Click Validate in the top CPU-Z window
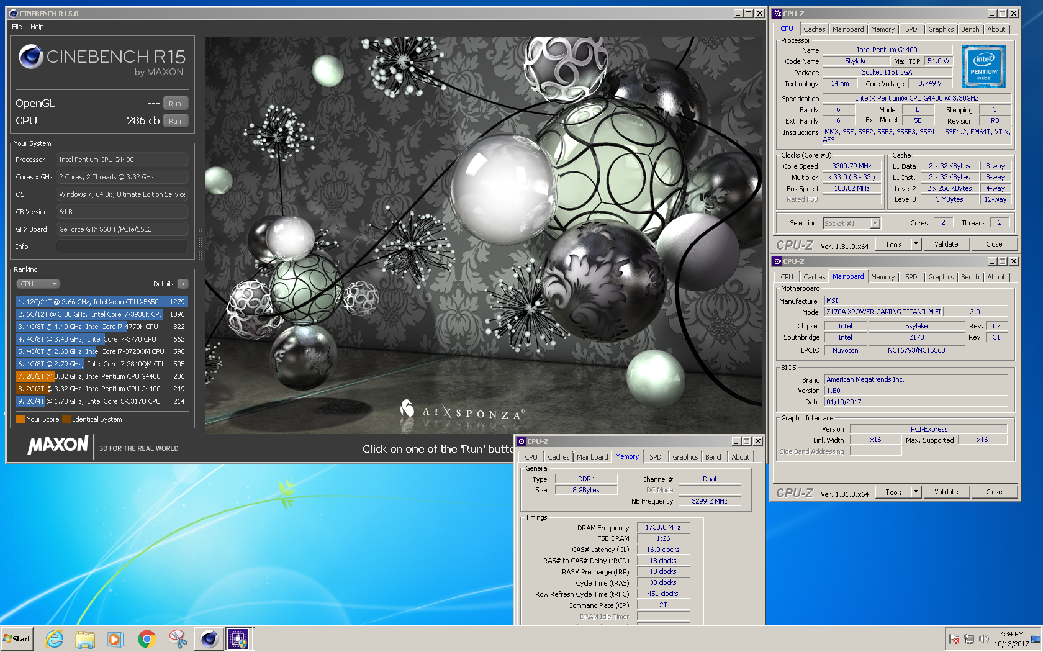Image resolution: width=1043 pixels, height=652 pixels. click(x=946, y=244)
